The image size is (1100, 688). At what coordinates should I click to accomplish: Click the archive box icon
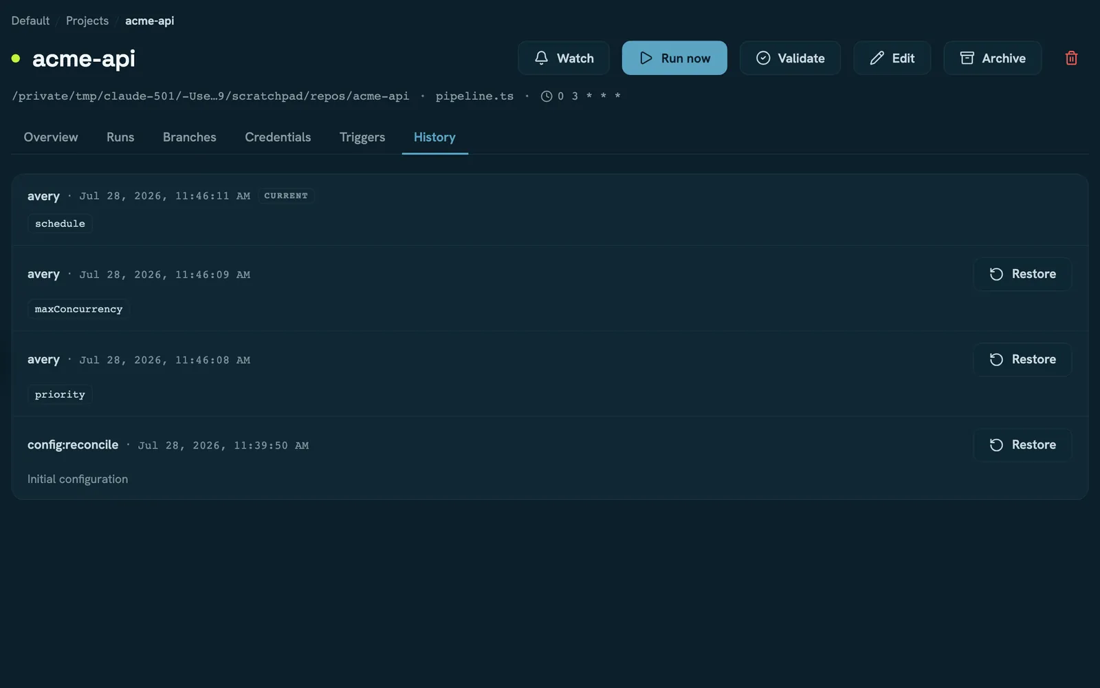pyautogui.click(x=967, y=58)
